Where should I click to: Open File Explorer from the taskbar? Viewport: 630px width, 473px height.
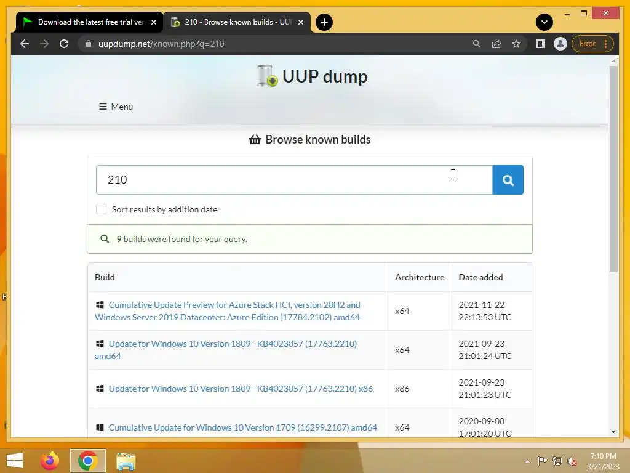point(126,461)
